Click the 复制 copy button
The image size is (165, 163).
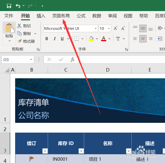coord(24,33)
